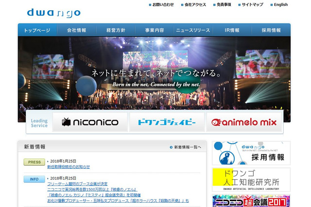Open ニコニコ超会議2017 sidebar banner
Image resolution: width=311 pixels, height=207 pixels.
click(251, 201)
